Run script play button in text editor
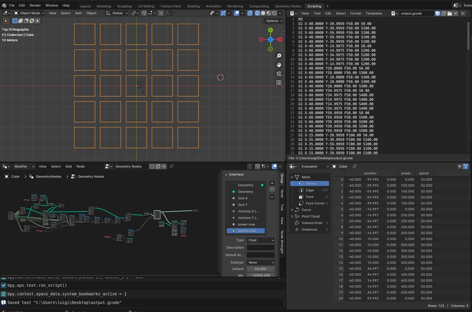472x312 pixels. [463, 13]
